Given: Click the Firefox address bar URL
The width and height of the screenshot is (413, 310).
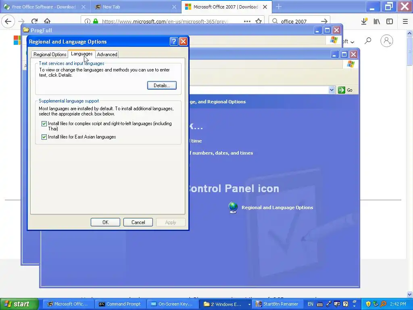Looking at the screenshot, I should [x=165, y=21].
